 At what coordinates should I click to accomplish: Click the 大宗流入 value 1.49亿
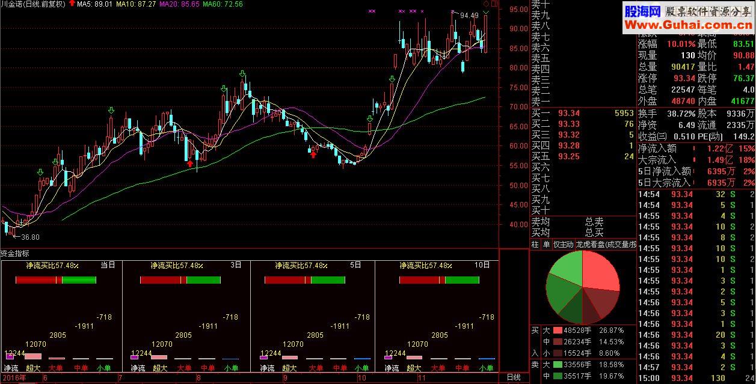click(x=719, y=160)
